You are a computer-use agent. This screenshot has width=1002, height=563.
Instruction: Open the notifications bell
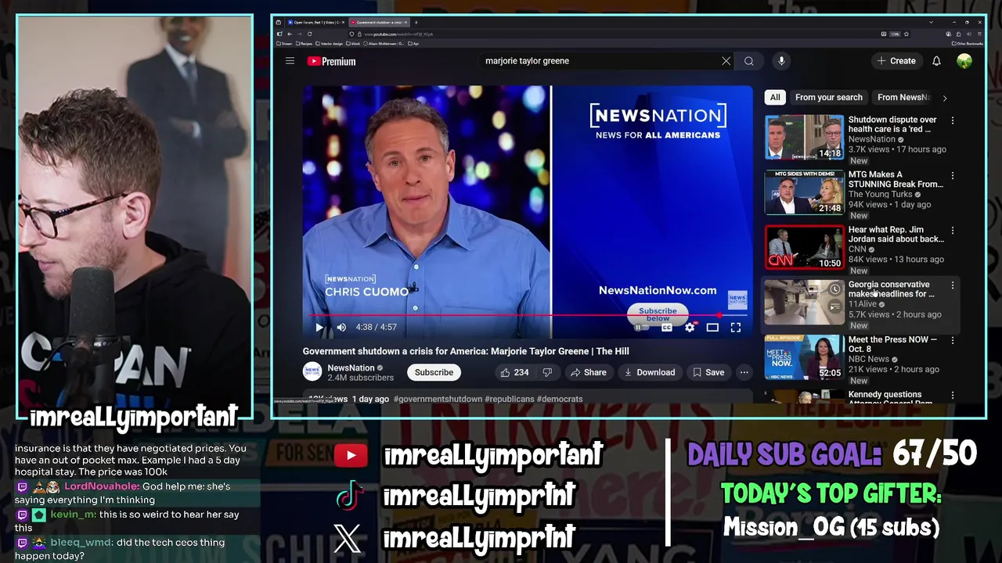(x=936, y=61)
